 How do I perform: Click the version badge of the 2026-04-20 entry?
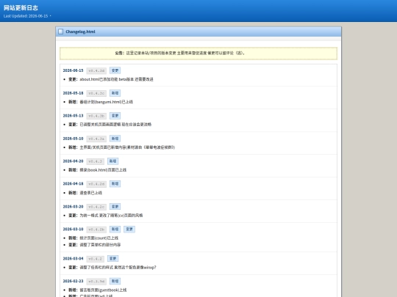(x=95, y=161)
